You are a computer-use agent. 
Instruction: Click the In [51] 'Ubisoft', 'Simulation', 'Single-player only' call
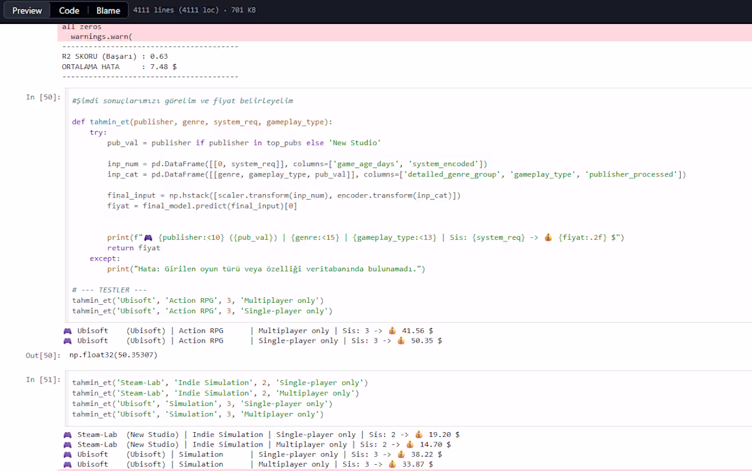202,404
